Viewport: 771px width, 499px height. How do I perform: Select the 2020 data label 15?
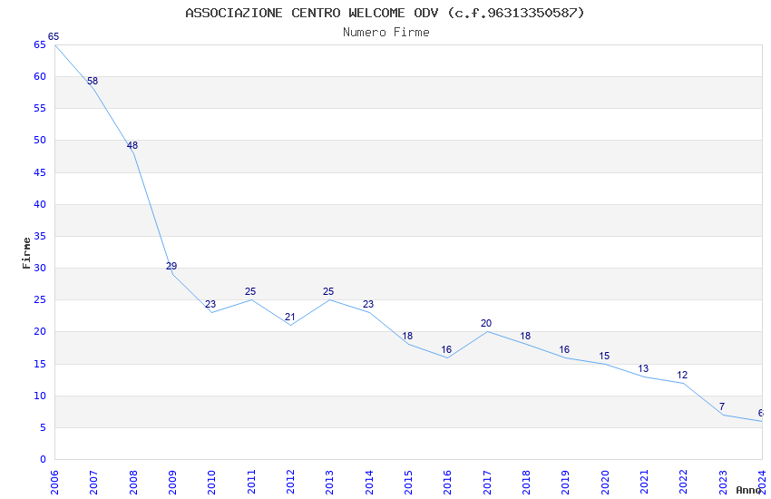(604, 356)
